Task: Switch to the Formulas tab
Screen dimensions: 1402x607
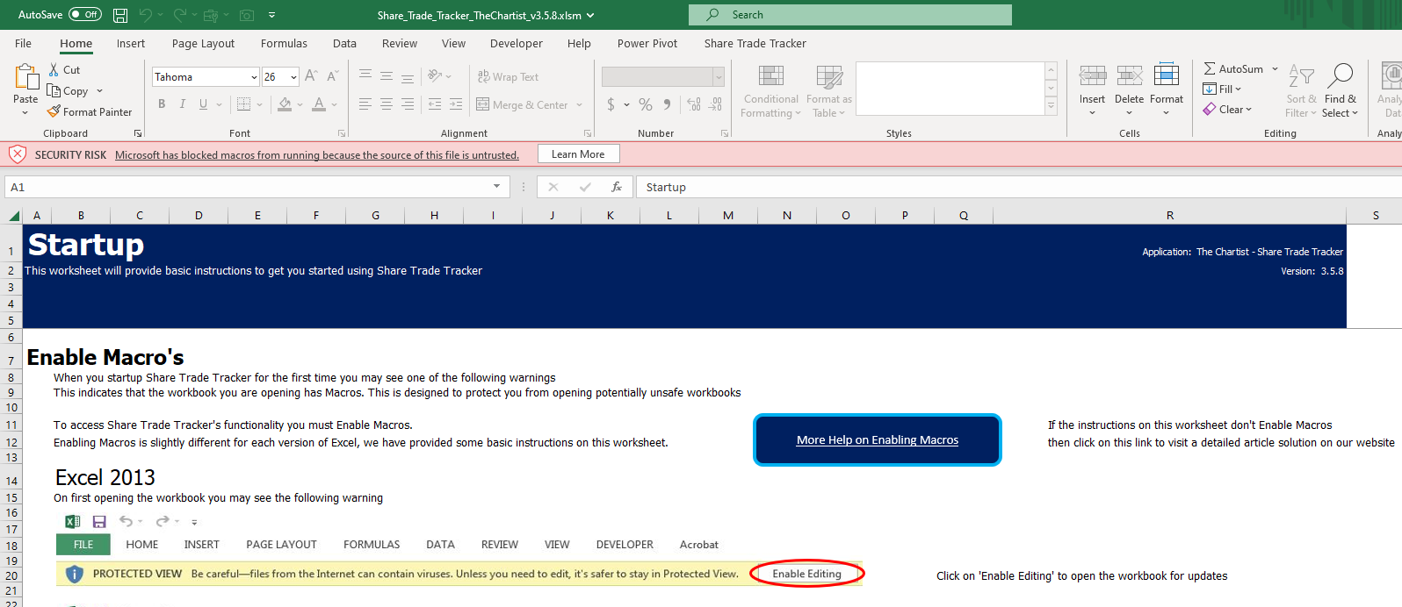Action: [284, 43]
